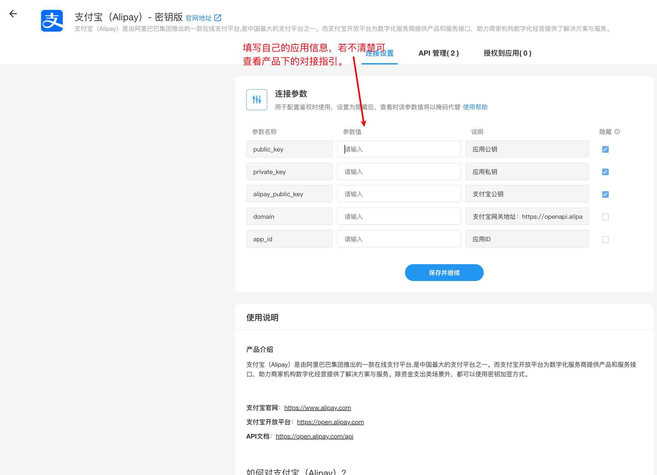Uncheck hide checkbox for public_key
Viewport: 657px width, 475px height.
605,149
